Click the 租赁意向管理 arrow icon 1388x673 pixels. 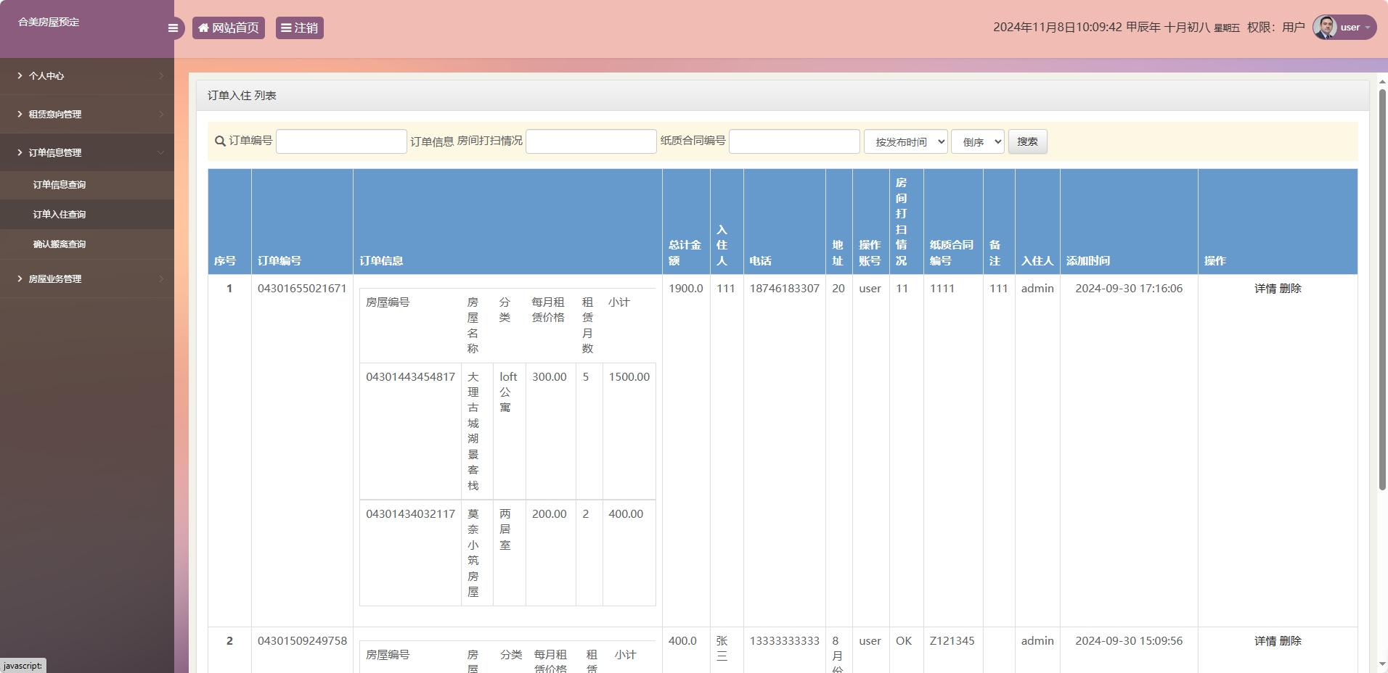coord(160,114)
